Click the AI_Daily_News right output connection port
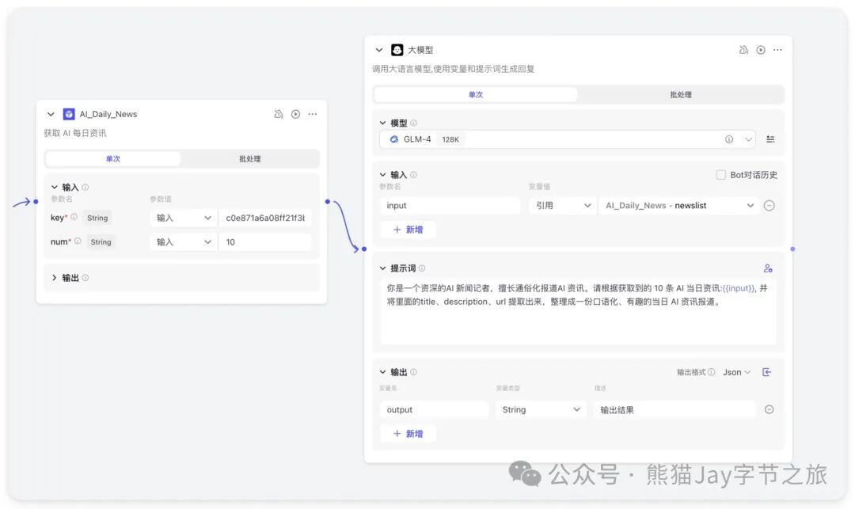 (327, 202)
